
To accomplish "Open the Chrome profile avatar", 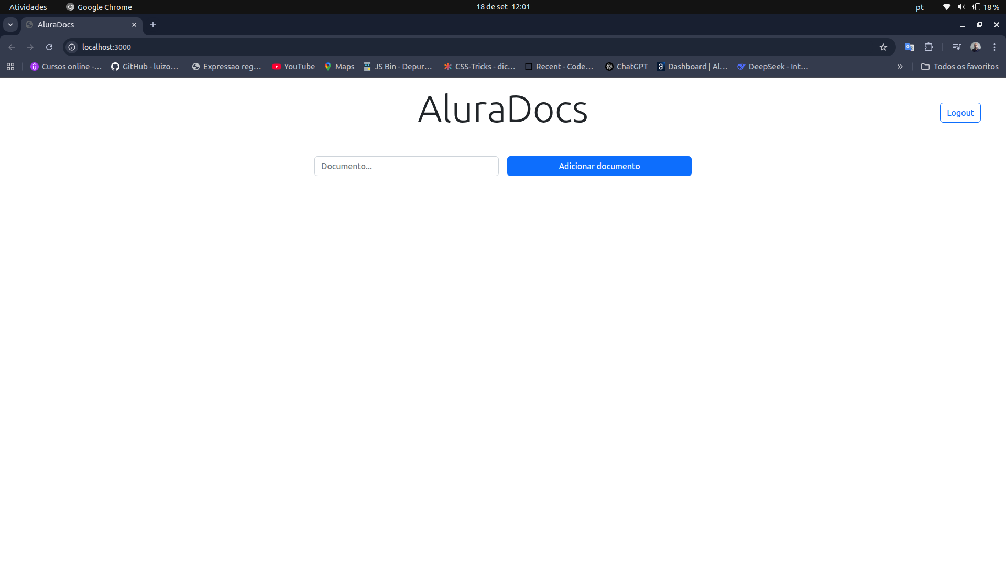I will [x=976, y=47].
